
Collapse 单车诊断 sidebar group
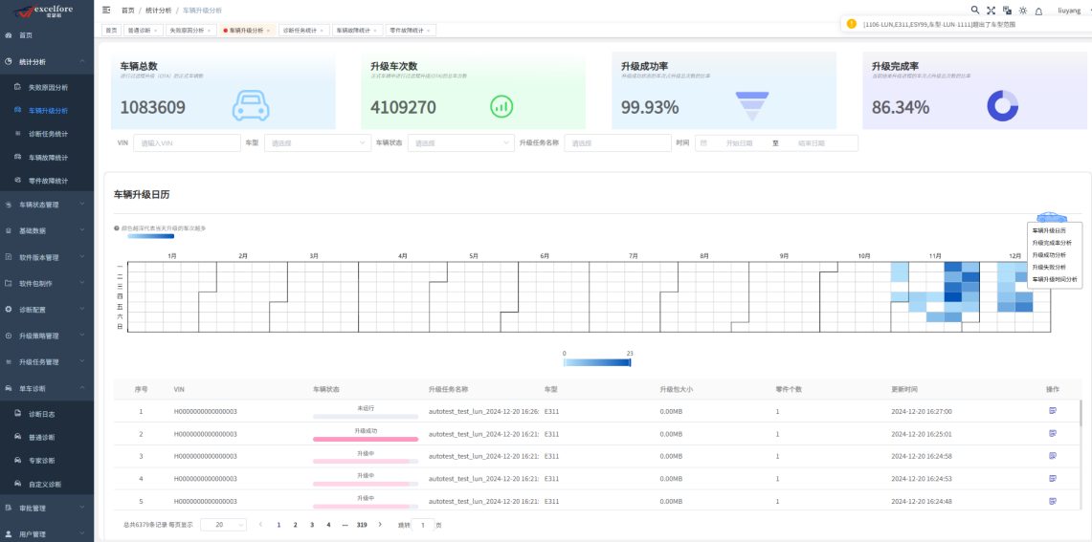click(x=47, y=388)
